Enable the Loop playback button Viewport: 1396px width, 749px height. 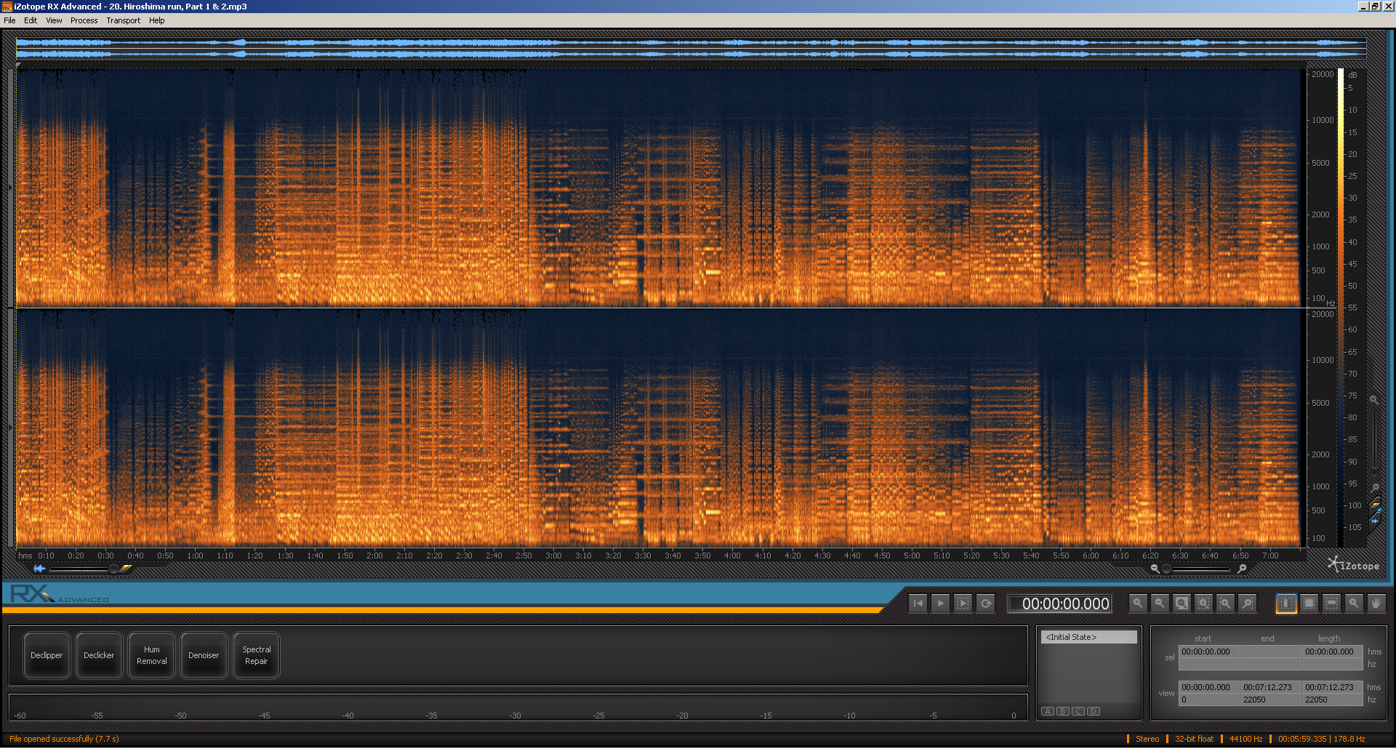click(986, 603)
